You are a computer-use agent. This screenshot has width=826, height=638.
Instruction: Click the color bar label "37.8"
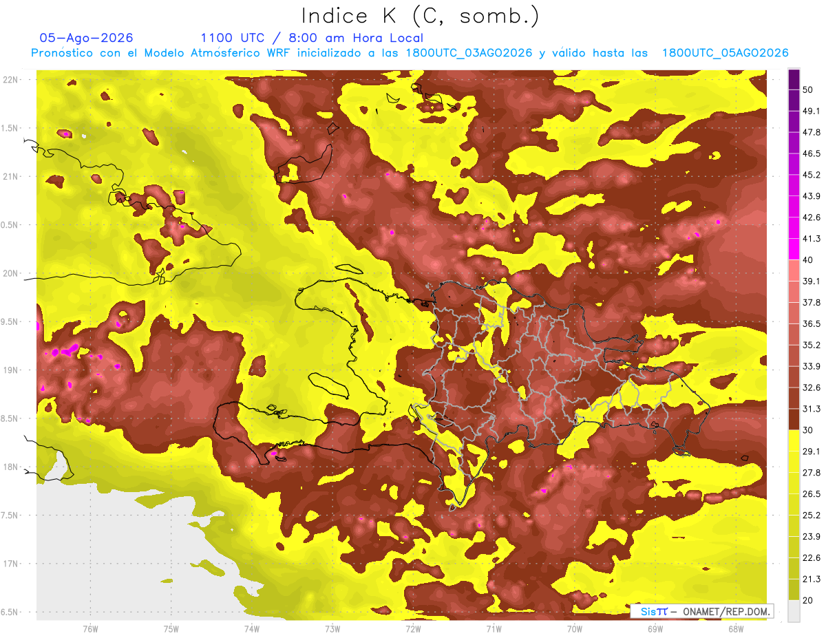812,302
